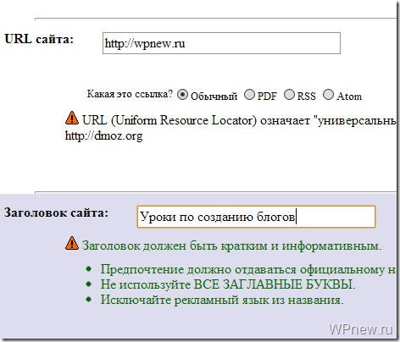Click the 'Предпочтение должно отдаваться' bullet item

click(x=247, y=269)
